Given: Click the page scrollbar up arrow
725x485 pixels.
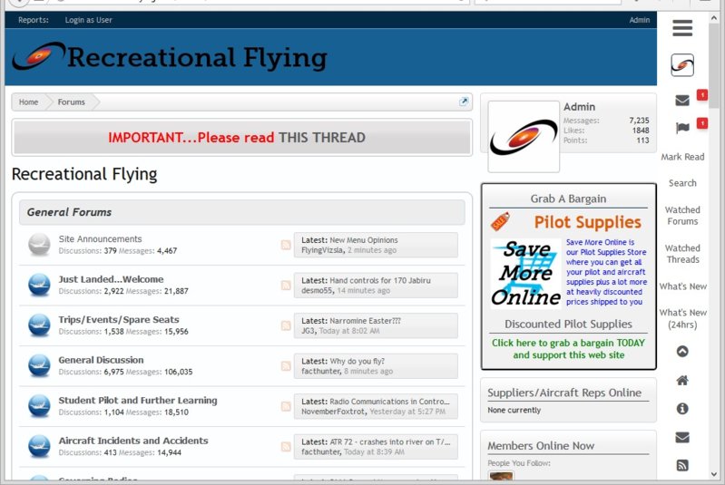Looking at the screenshot, I should click(x=714, y=17).
